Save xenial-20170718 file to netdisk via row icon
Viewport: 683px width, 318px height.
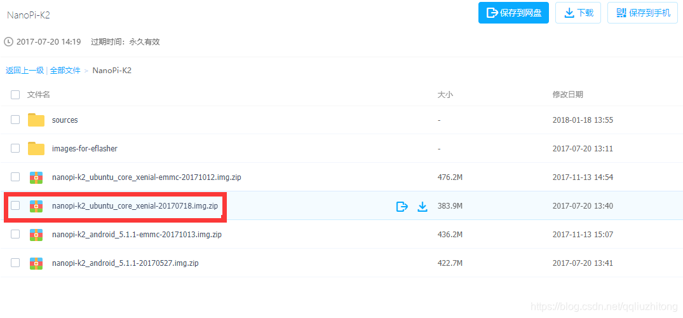point(402,206)
